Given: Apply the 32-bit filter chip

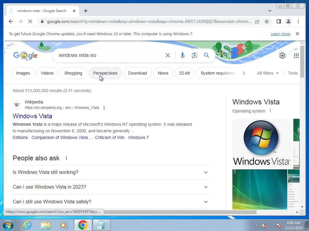Looking at the screenshot, I should click(x=184, y=73).
